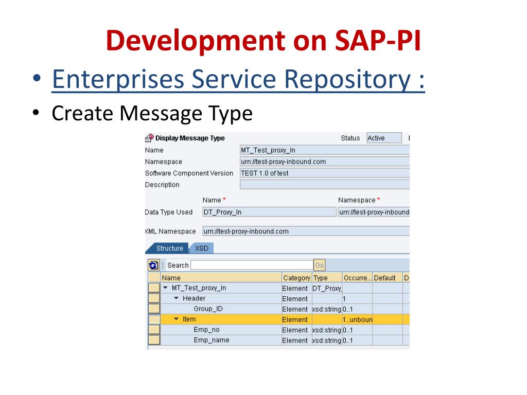Click xsd:string type in Group_ID row

(x=327, y=309)
